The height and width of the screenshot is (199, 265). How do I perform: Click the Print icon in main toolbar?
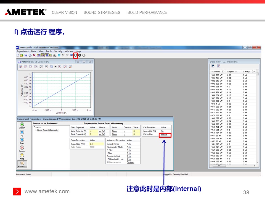(30, 55)
